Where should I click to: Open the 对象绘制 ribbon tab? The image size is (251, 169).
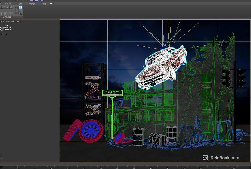(x=32, y=4)
